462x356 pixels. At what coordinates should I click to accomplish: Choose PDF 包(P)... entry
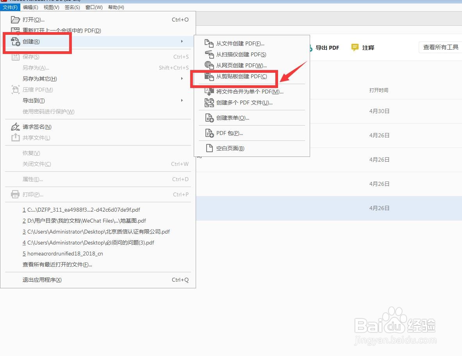tap(252, 133)
